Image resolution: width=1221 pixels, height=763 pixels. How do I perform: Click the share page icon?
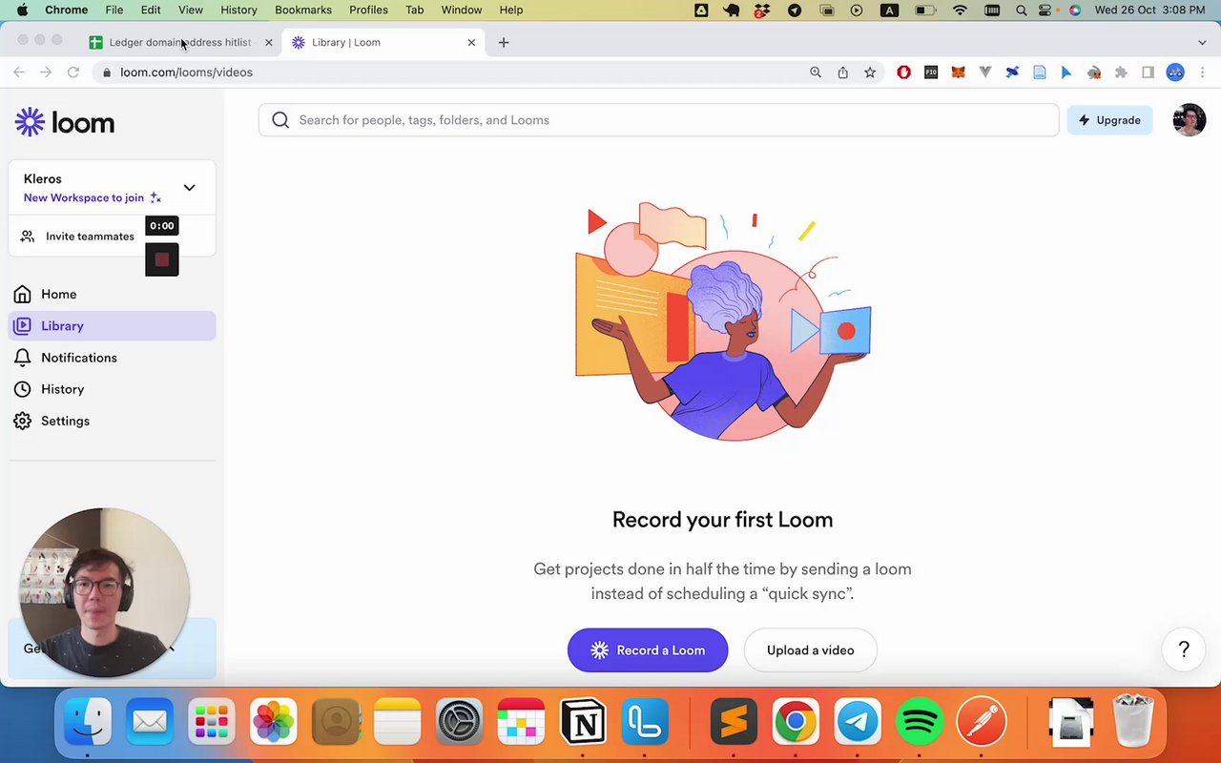pyautogui.click(x=842, y=72)
